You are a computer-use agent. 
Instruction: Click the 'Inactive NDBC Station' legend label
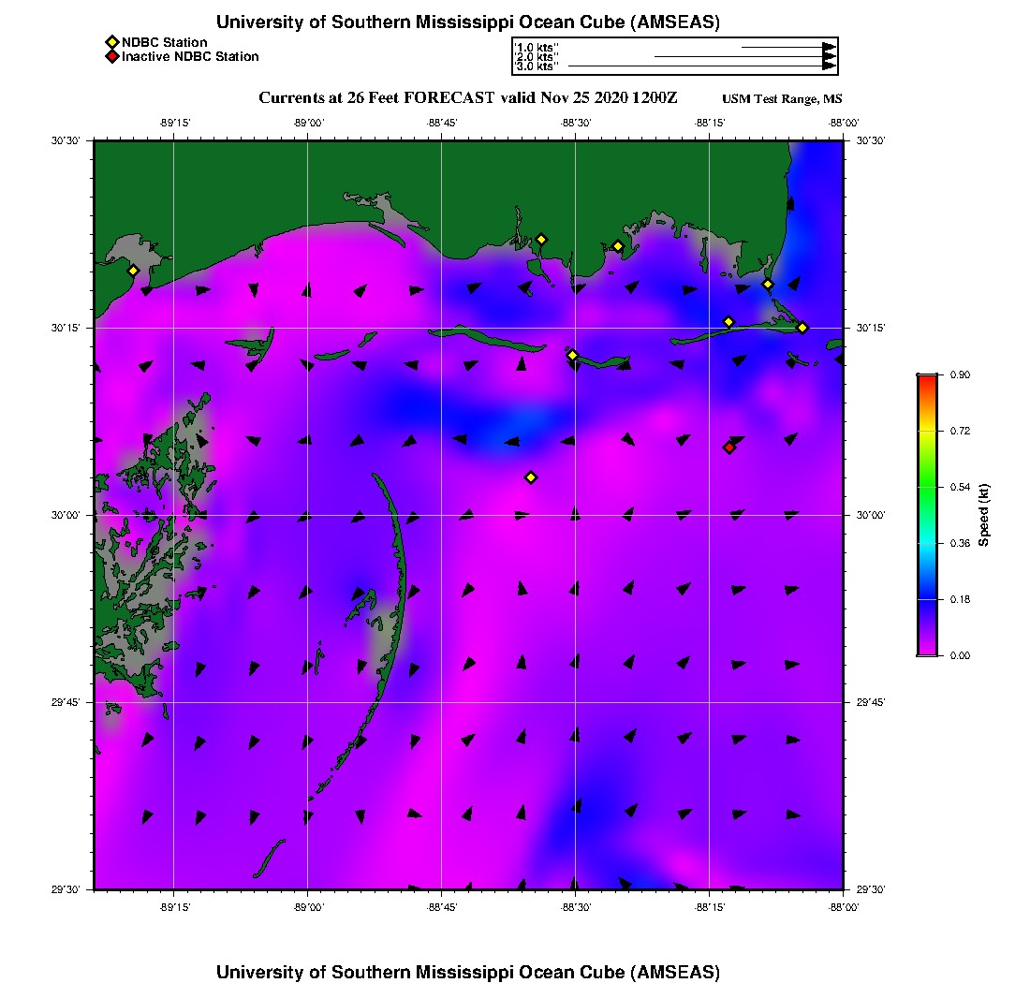(x=190, y=56)
